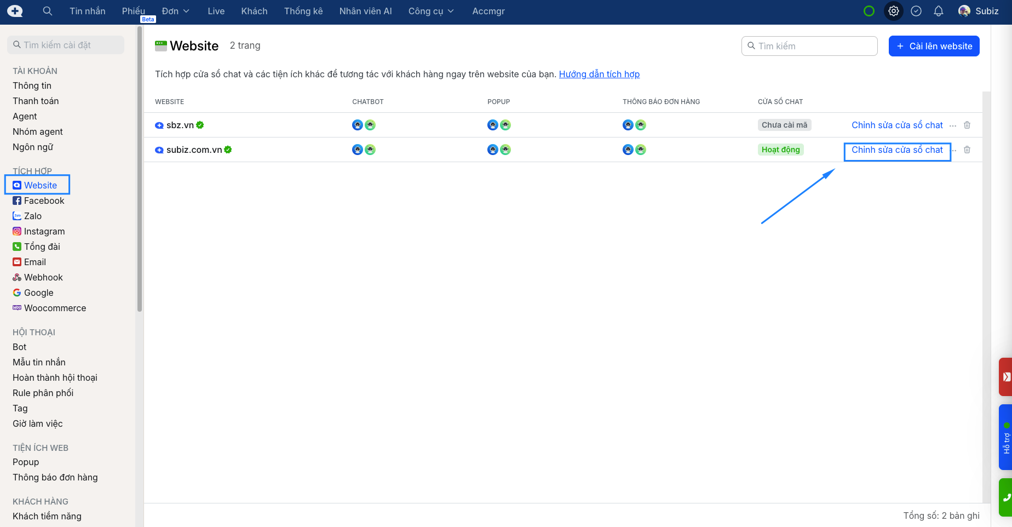The width and height of the screenshot is (1012, 527).
Task: Expand the Công cụ dropdown menu
Action: click(x=431, y=11)
